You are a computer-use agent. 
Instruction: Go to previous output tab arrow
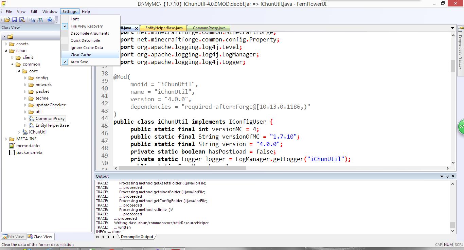pyautogui.click(x=103, y=237)
